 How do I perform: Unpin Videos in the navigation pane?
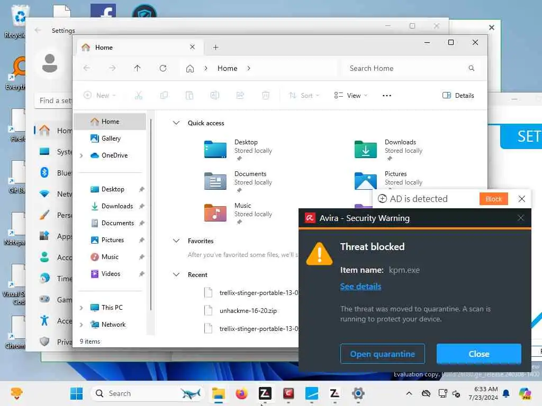click(141, 274)
